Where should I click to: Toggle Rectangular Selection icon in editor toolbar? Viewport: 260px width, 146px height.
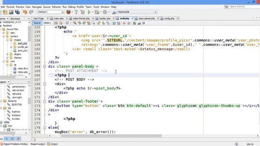click(93, 23)
